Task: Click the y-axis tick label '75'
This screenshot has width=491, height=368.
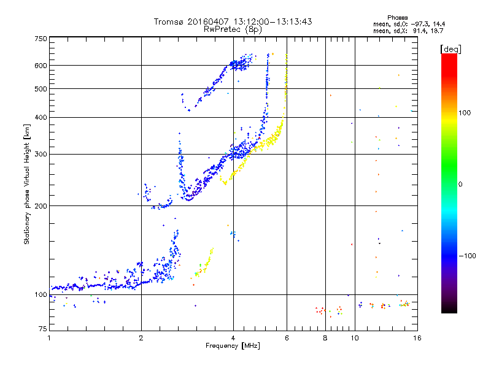Action: point(43,329)
